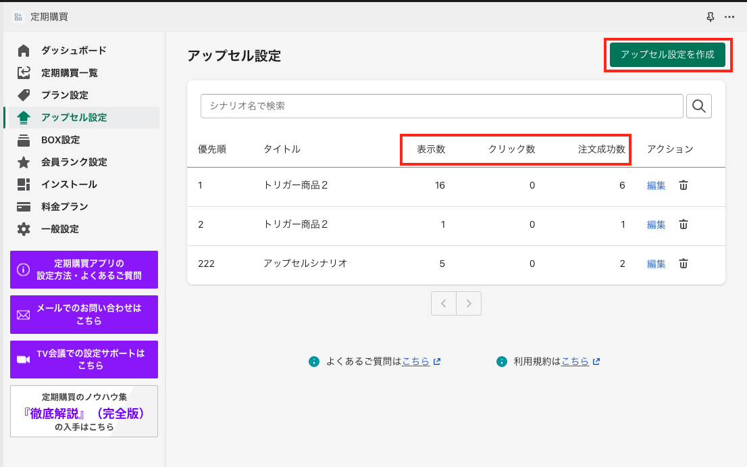Select プラン設定 in the sidebar
Image resolution: width=747 pixels, height=467 pixels.
(65, 95)
